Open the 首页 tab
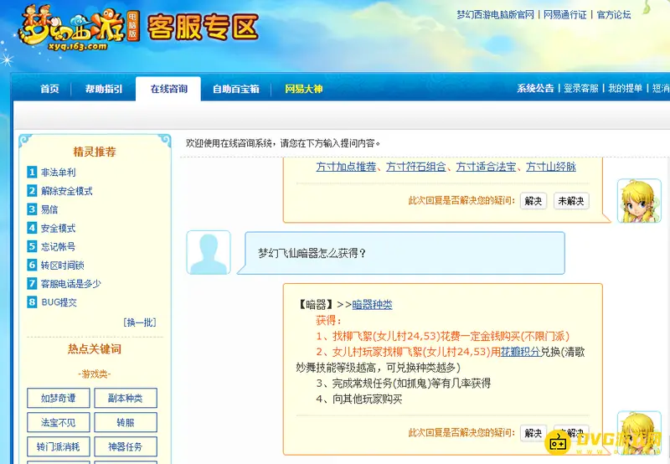 [x=49, y=89]
